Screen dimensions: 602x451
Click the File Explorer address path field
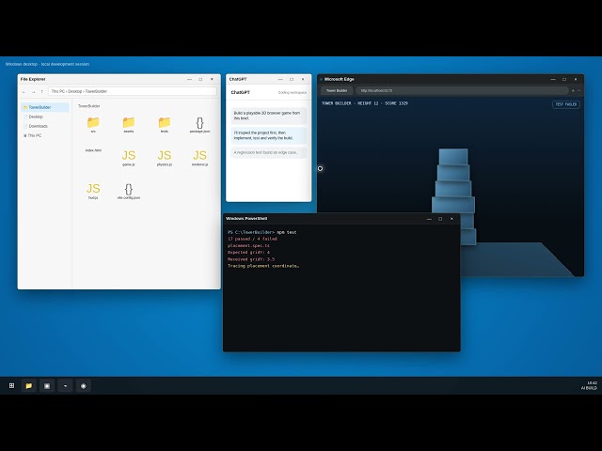pyautogui.click(x=133, y=91)
